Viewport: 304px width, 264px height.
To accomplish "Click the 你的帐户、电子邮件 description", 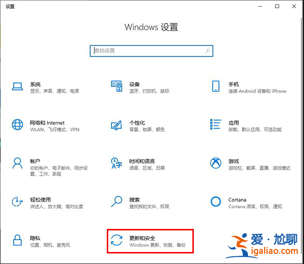I will click(x=59, y=171).
